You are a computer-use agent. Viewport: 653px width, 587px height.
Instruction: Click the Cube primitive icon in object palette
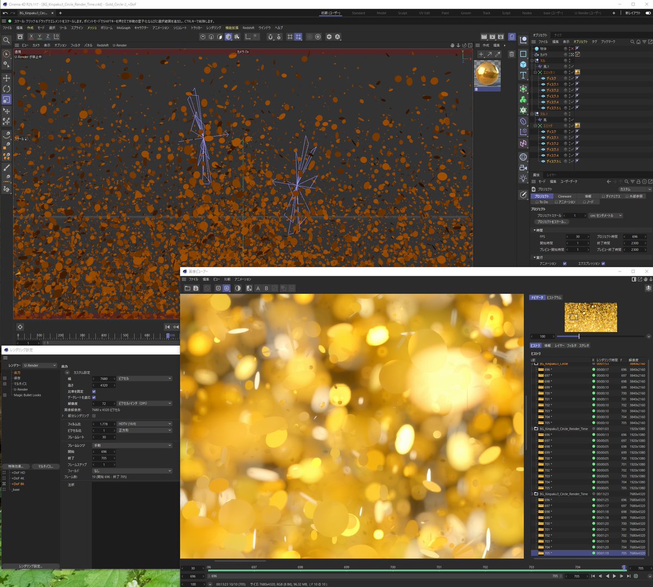pos(523,65)
